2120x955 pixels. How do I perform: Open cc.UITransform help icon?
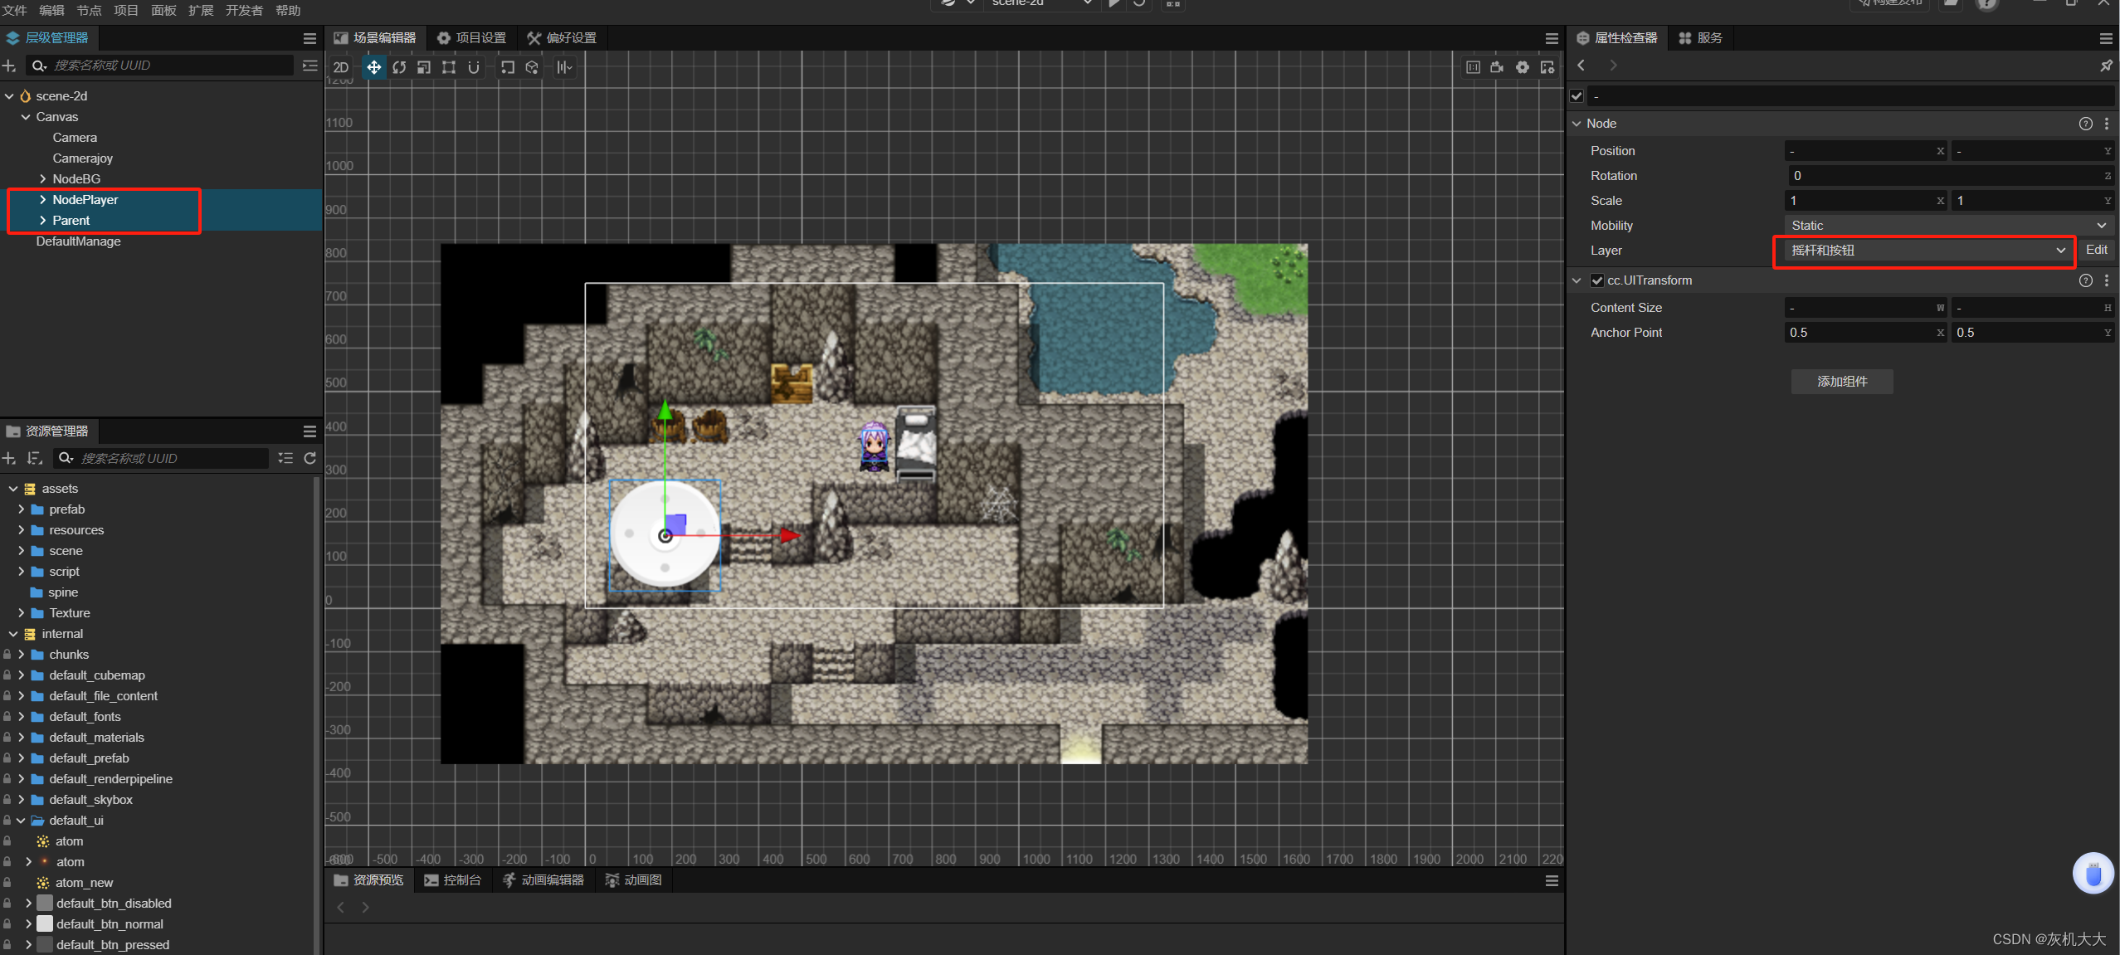tap(2085, 280)
